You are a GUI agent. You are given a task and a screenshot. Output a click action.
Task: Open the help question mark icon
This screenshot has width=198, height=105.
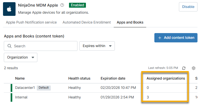click(62, 5)
